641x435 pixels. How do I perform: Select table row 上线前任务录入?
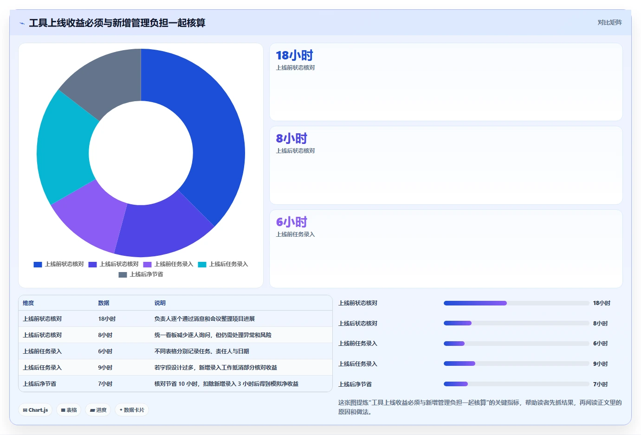point(175,351)
